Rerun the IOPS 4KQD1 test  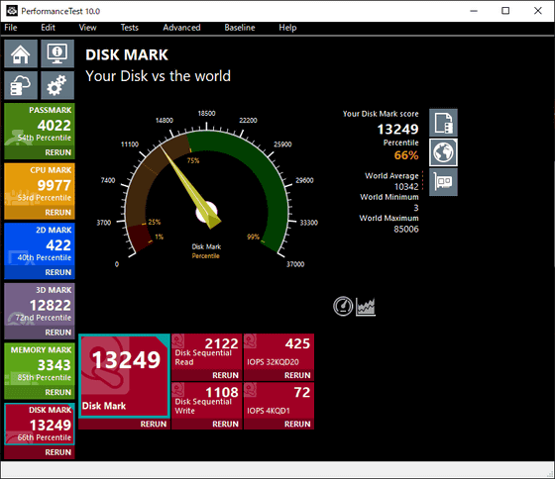point(297,425)
